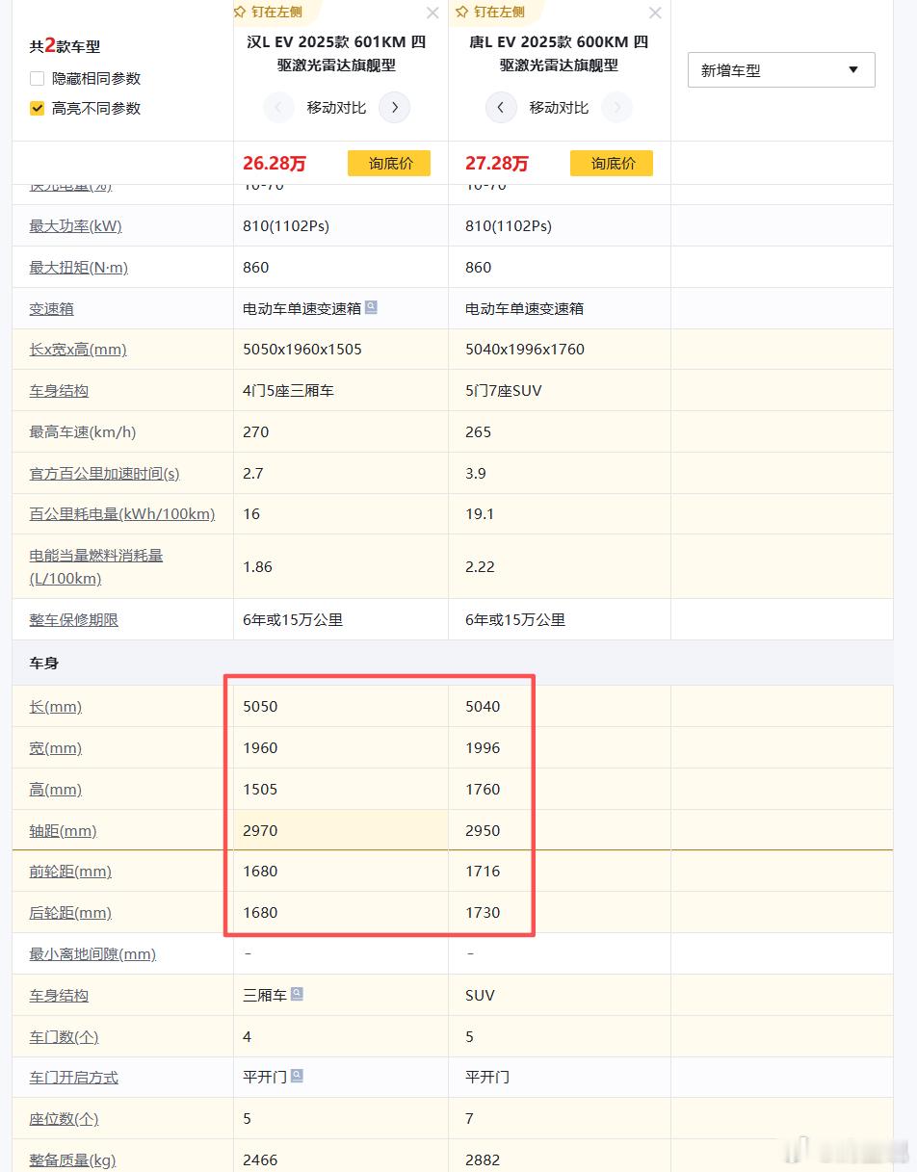Click the 整备质量(kg) parameter link
This screenshot has height=1172, width=917.
(x=72, y=1160)
